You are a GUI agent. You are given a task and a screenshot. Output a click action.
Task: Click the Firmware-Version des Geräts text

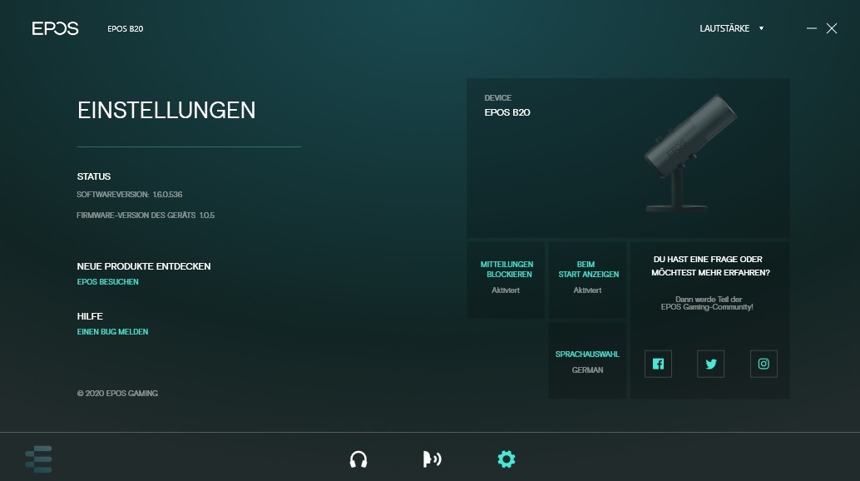point(146,215)
